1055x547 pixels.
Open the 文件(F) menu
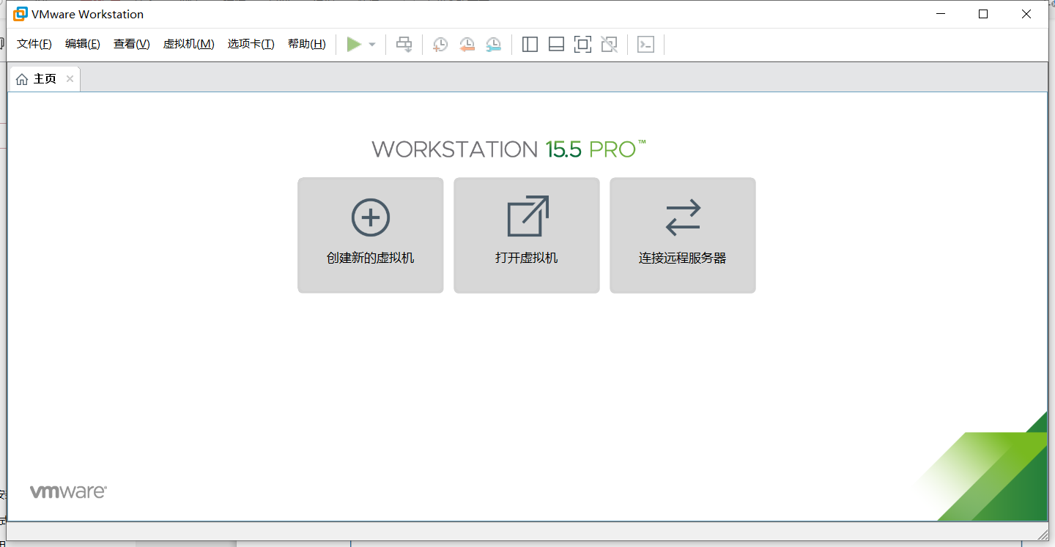(34, 44)
